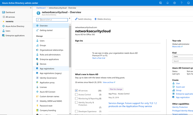The image size is (193, 115).
Task: Click the Dashboard breadcrumb link
Action: pos(41,8)
